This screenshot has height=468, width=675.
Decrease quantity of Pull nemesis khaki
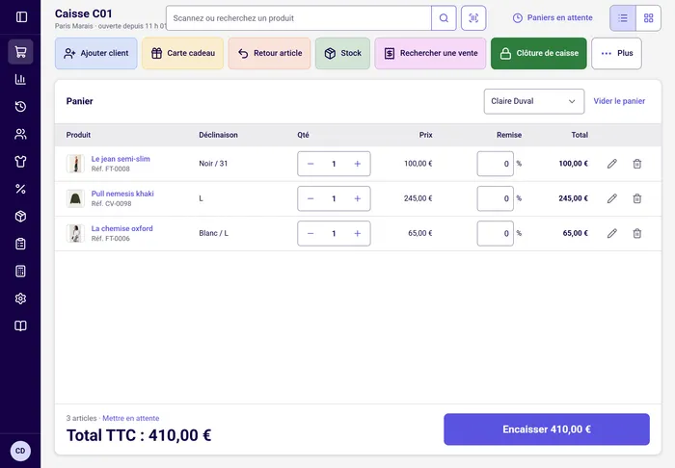click(310, 198)
